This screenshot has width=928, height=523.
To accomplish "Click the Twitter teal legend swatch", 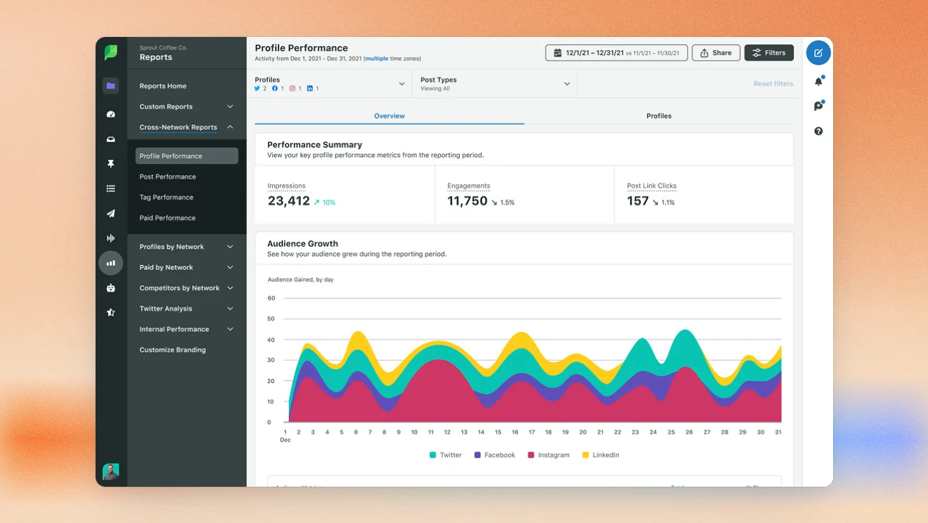I will point(433,455).
